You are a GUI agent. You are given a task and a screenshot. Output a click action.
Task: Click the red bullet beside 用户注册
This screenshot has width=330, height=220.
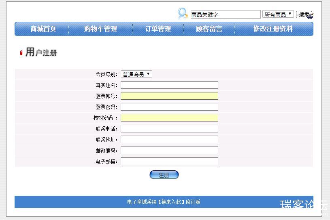coord(21,53)
